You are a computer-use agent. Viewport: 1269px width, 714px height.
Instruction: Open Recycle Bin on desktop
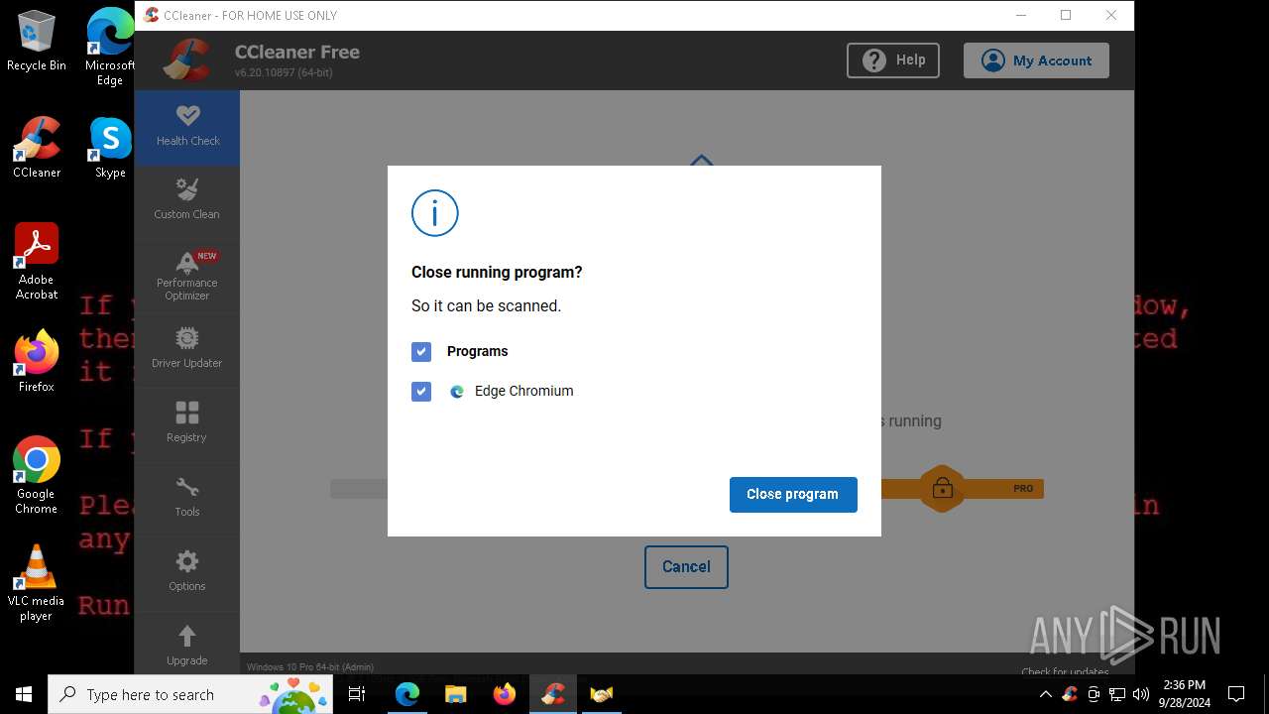(37, 42)
